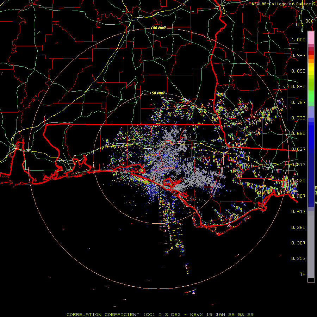
Task: Pick the gray color bar segment
Action: point(311,245)
